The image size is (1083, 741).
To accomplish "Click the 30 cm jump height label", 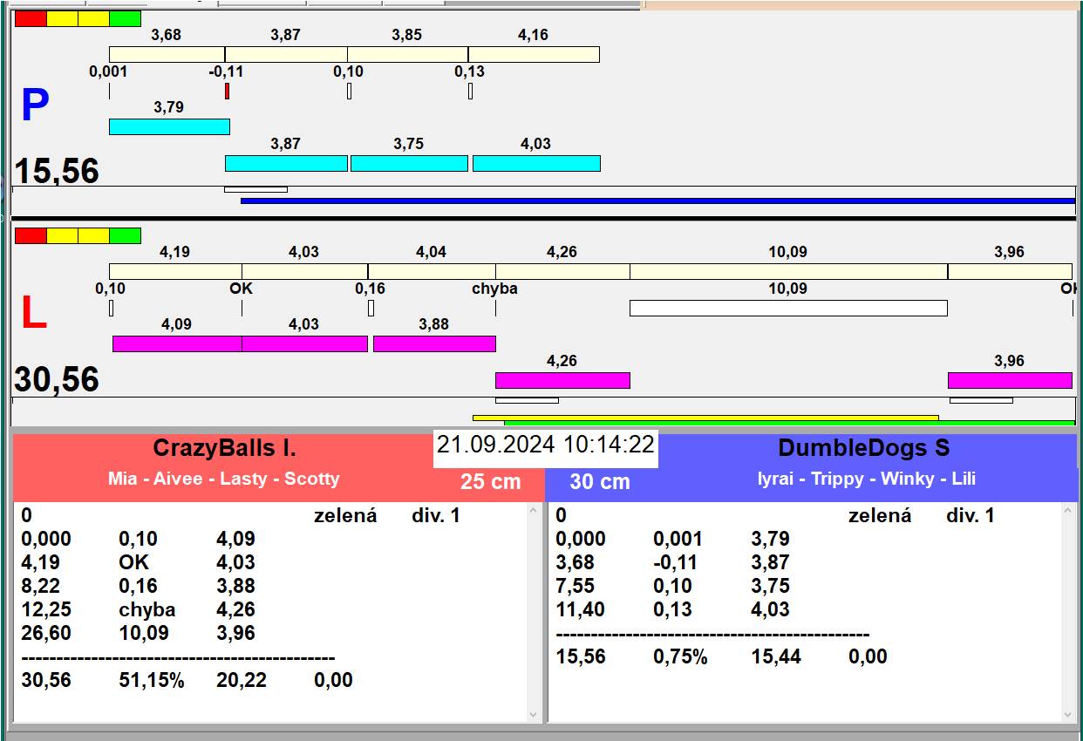I will tap(600, 481).
